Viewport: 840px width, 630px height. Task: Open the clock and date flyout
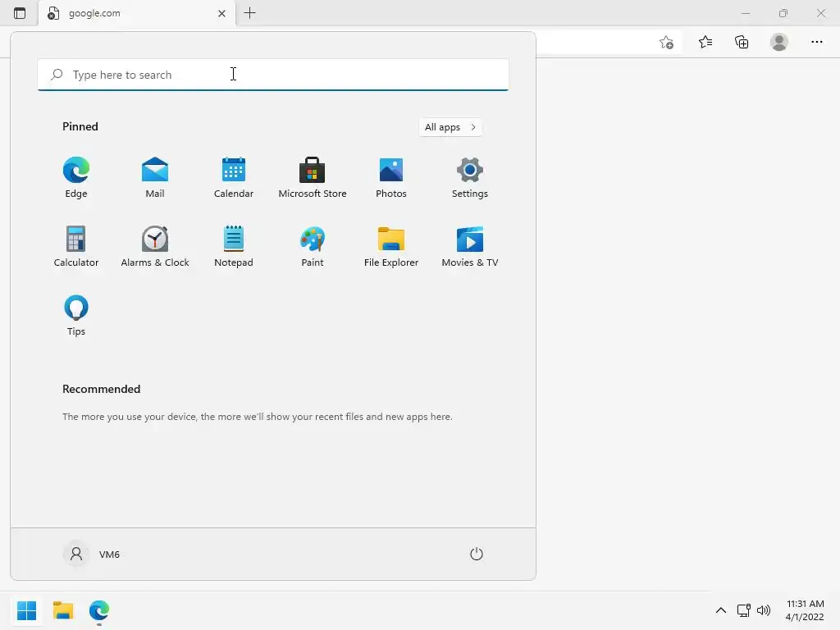[x=805, y=610]
